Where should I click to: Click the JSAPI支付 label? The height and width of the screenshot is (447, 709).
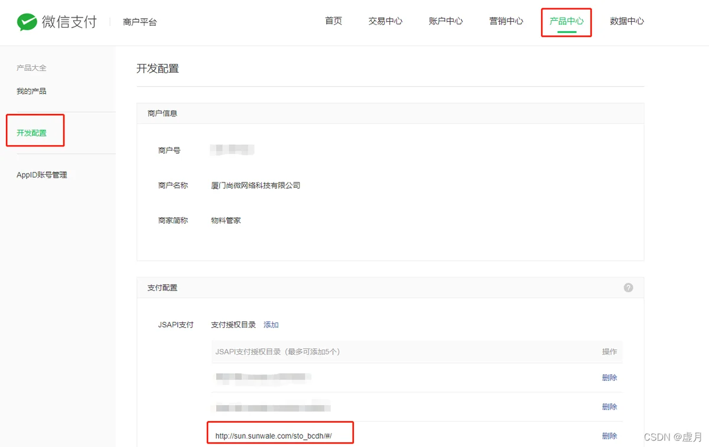(x=176, y=325)
